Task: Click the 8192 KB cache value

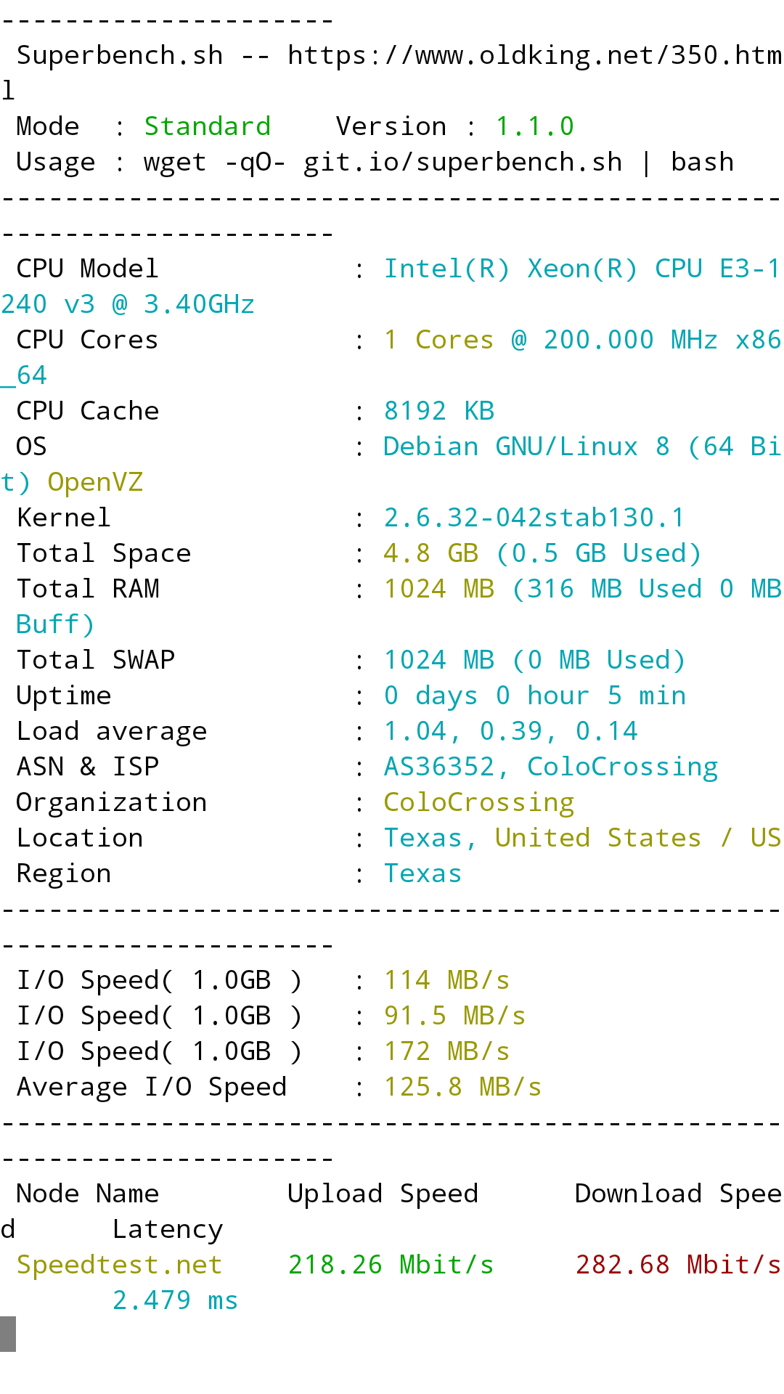Action: coord(438,411)
